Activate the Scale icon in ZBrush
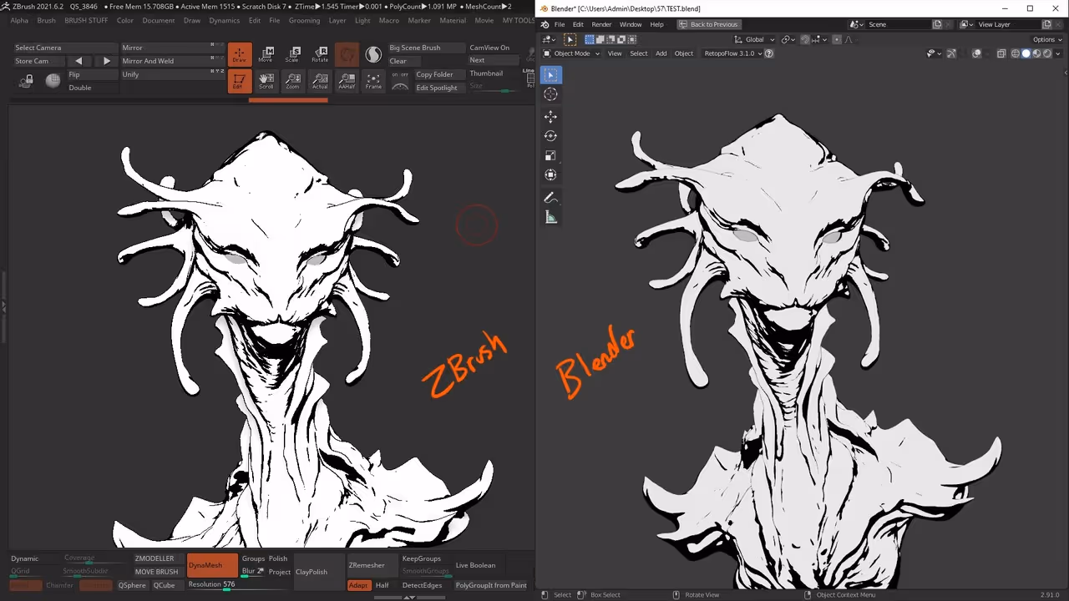Image resolution: width=1069 pixels, height=601 pixels. 292,55
